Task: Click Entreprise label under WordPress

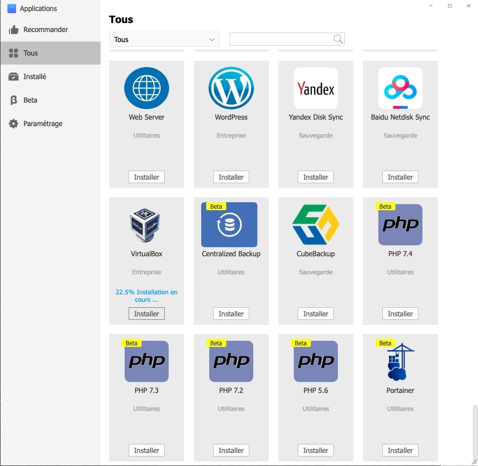Action: 231,136
